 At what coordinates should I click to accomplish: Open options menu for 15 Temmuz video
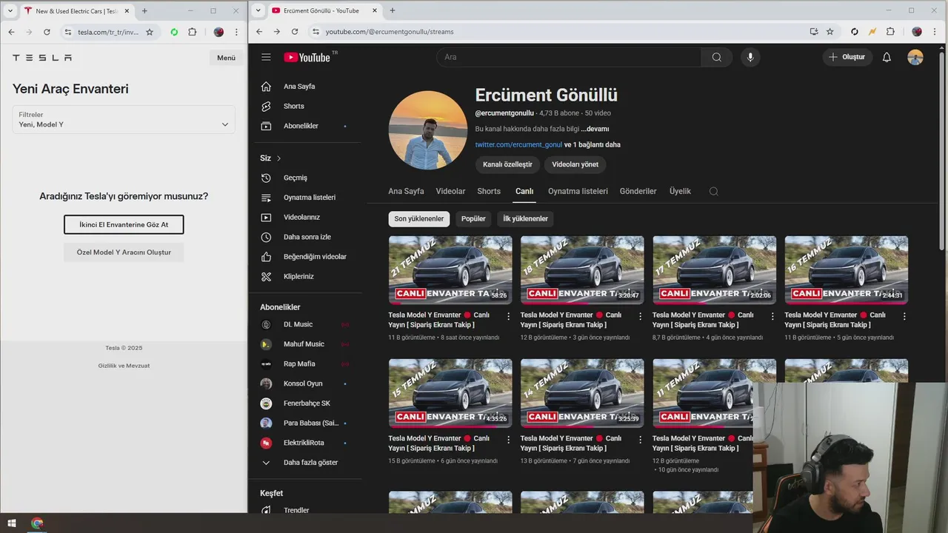pos(508,439)
